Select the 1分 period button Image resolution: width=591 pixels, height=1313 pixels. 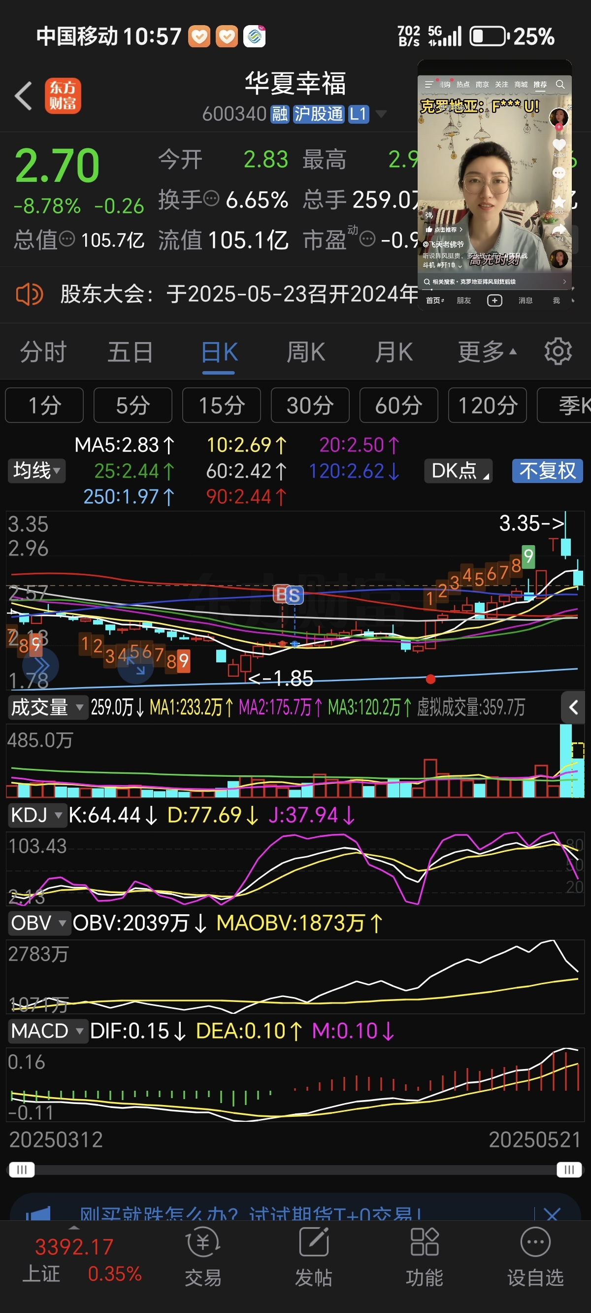click(44, 405)
